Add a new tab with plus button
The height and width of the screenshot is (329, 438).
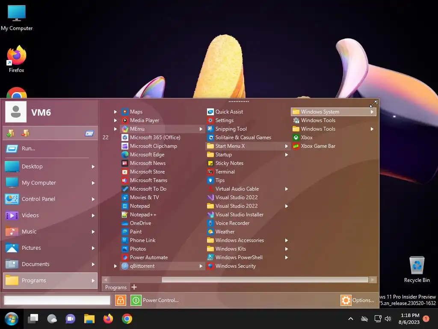(134, 287)
